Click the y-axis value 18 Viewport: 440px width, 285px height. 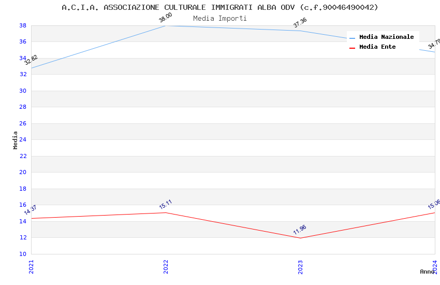coord(23,189)
